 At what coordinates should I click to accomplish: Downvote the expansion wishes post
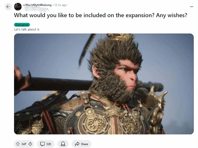(x=30, y=144)
